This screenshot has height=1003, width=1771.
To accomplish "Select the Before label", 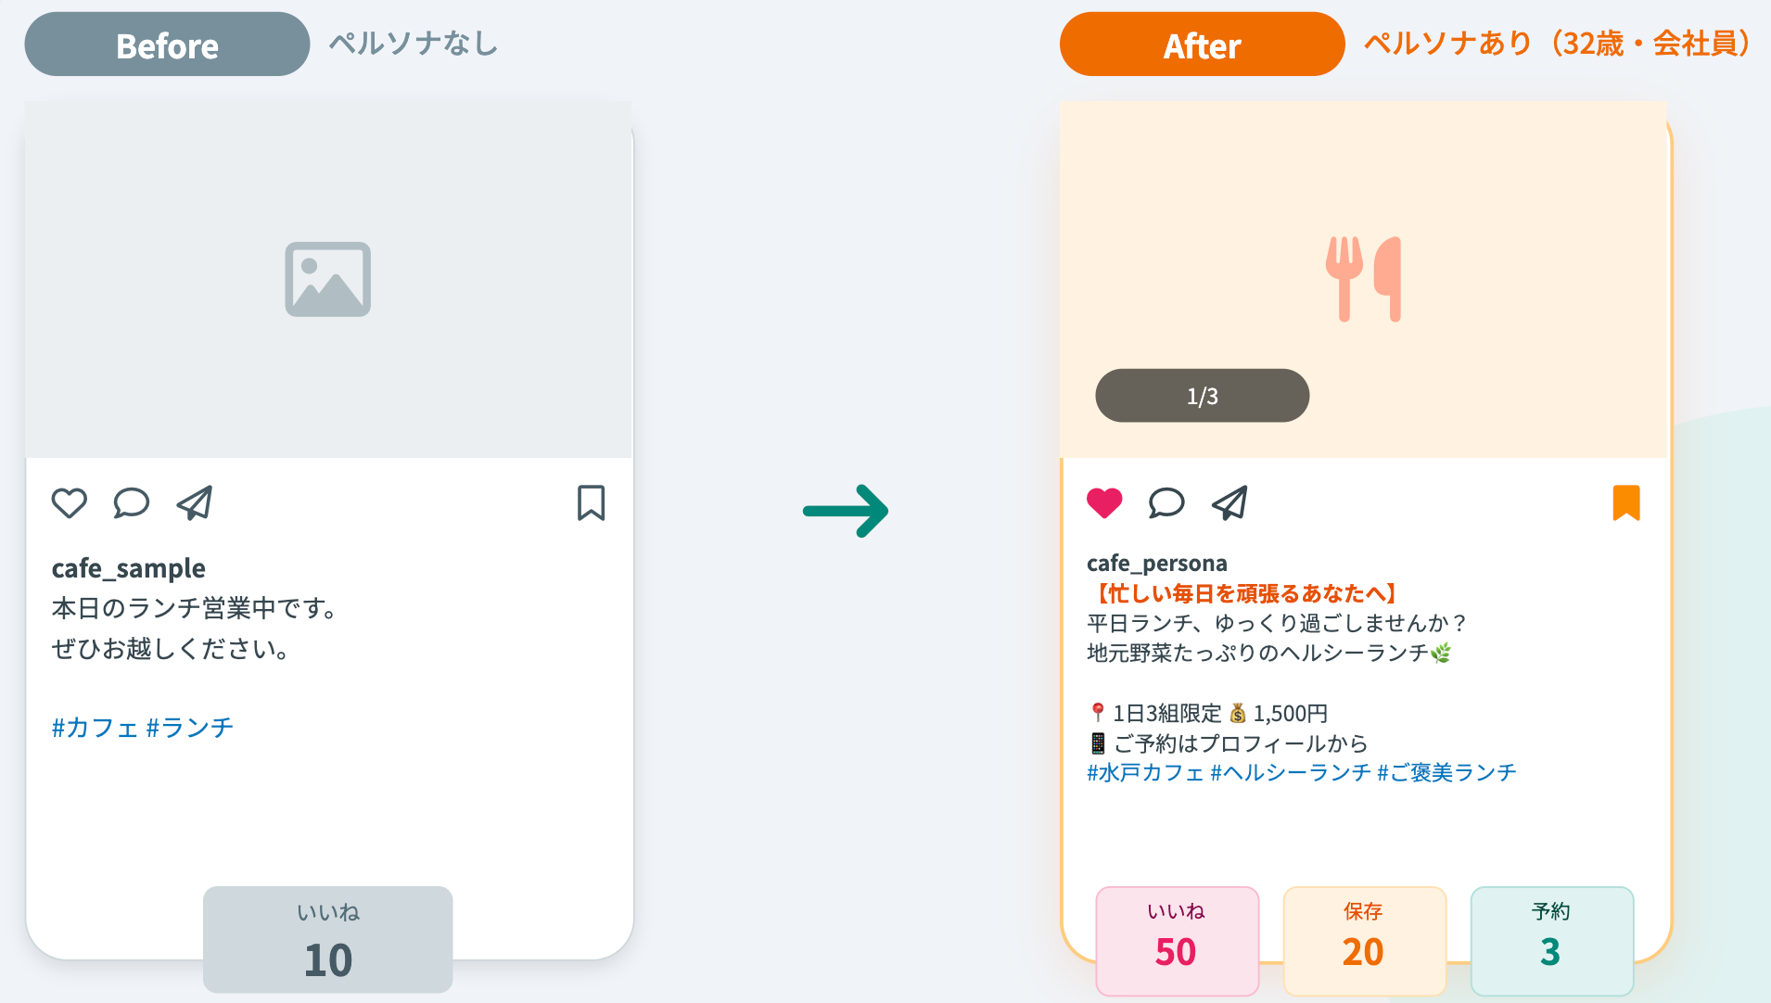I will coord(167,44).
